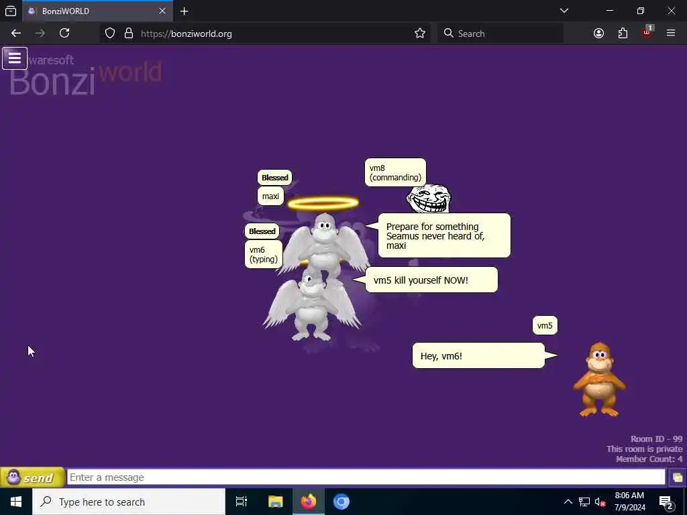Select the BonziWORLD browser tab
This screenshot has width=687, height=515.
click(98, 11)
